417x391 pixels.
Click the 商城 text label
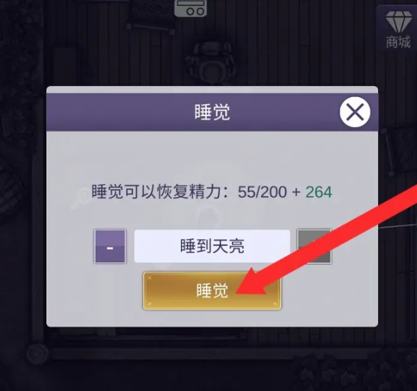pos(398,42)
